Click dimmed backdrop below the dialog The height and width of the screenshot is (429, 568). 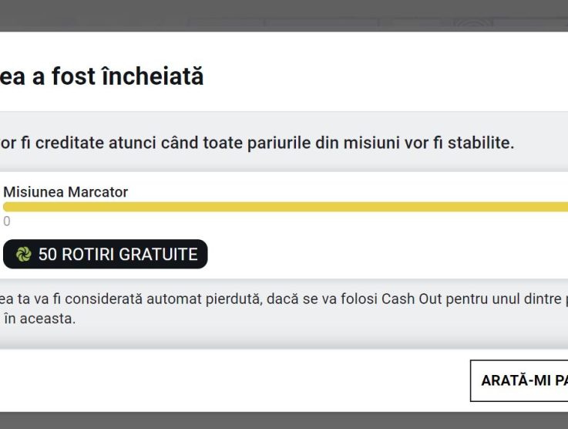284,421
